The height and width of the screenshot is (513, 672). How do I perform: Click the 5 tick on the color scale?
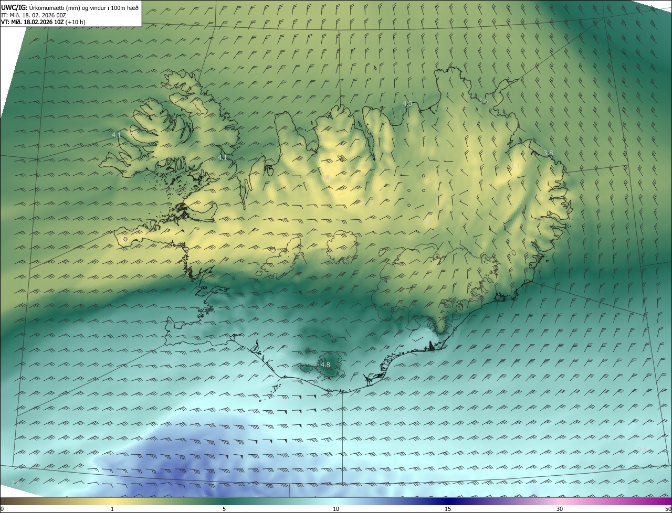coord(224,509)
